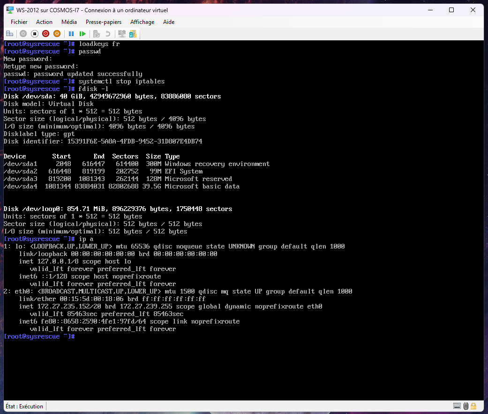Pause the virtual machine
488x414 pixels.
point(71,34)
